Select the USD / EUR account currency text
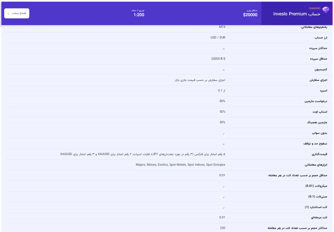 pyautogui.click(x=218, y=38)
